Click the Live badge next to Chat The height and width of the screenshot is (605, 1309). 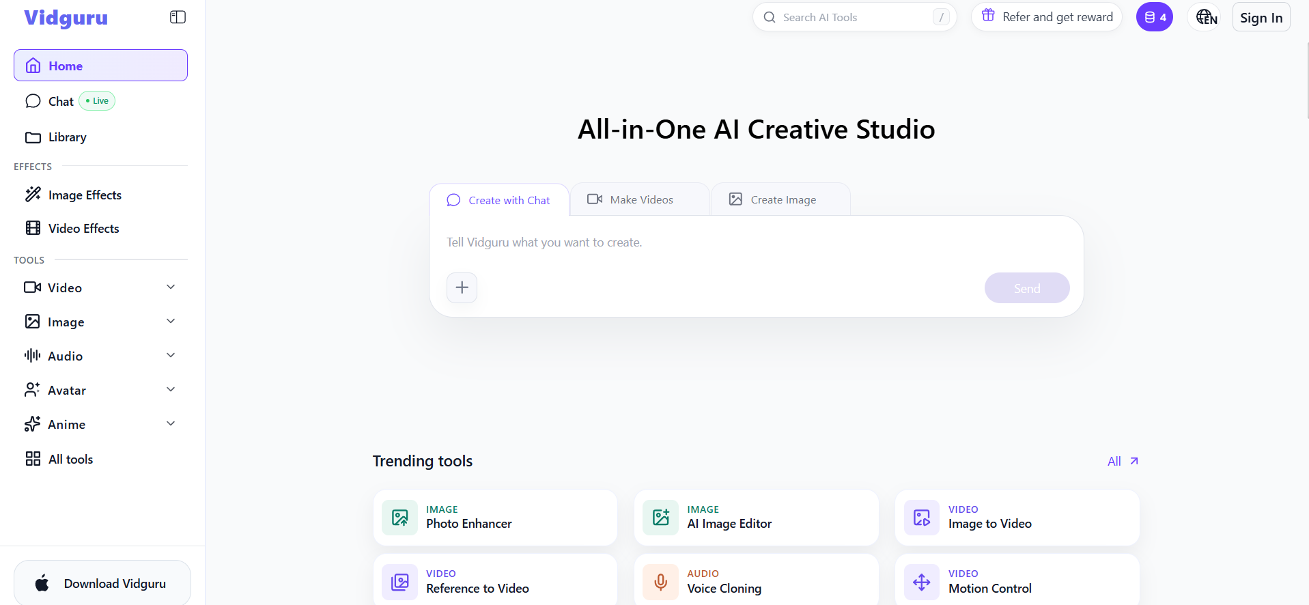pyautogui.click(x=97, y=101)
